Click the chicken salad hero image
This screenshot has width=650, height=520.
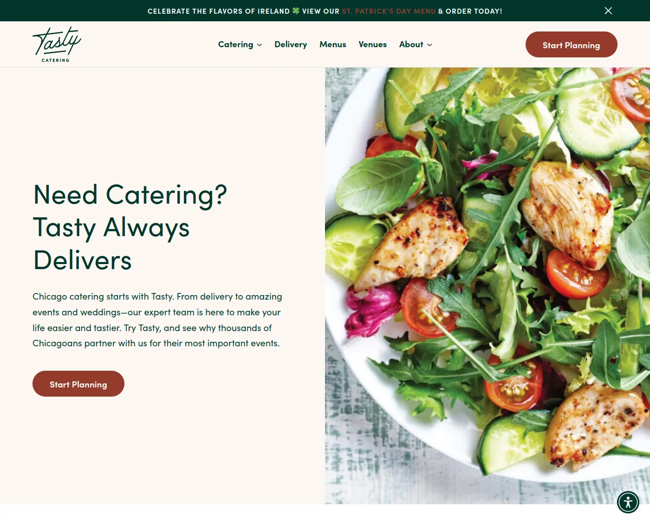487,286
